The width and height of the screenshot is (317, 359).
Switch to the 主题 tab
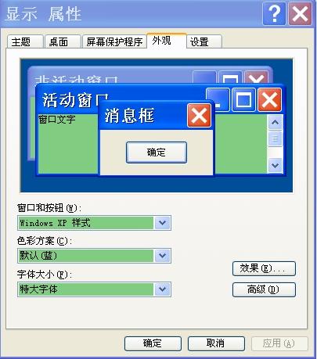click(25, 41)
